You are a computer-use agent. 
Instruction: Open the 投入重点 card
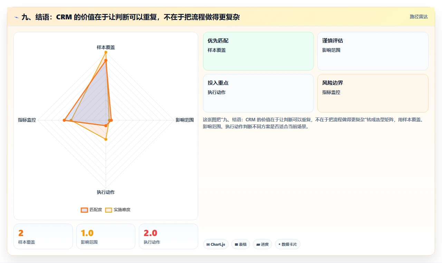tap(258, 93)
